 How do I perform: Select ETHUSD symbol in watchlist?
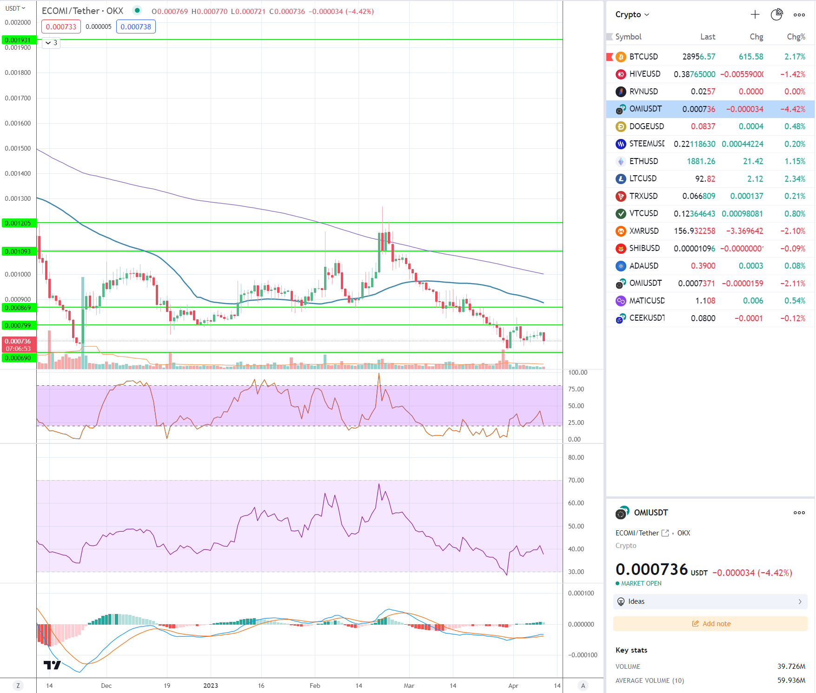pyautogui.click(x=644, y=161)
